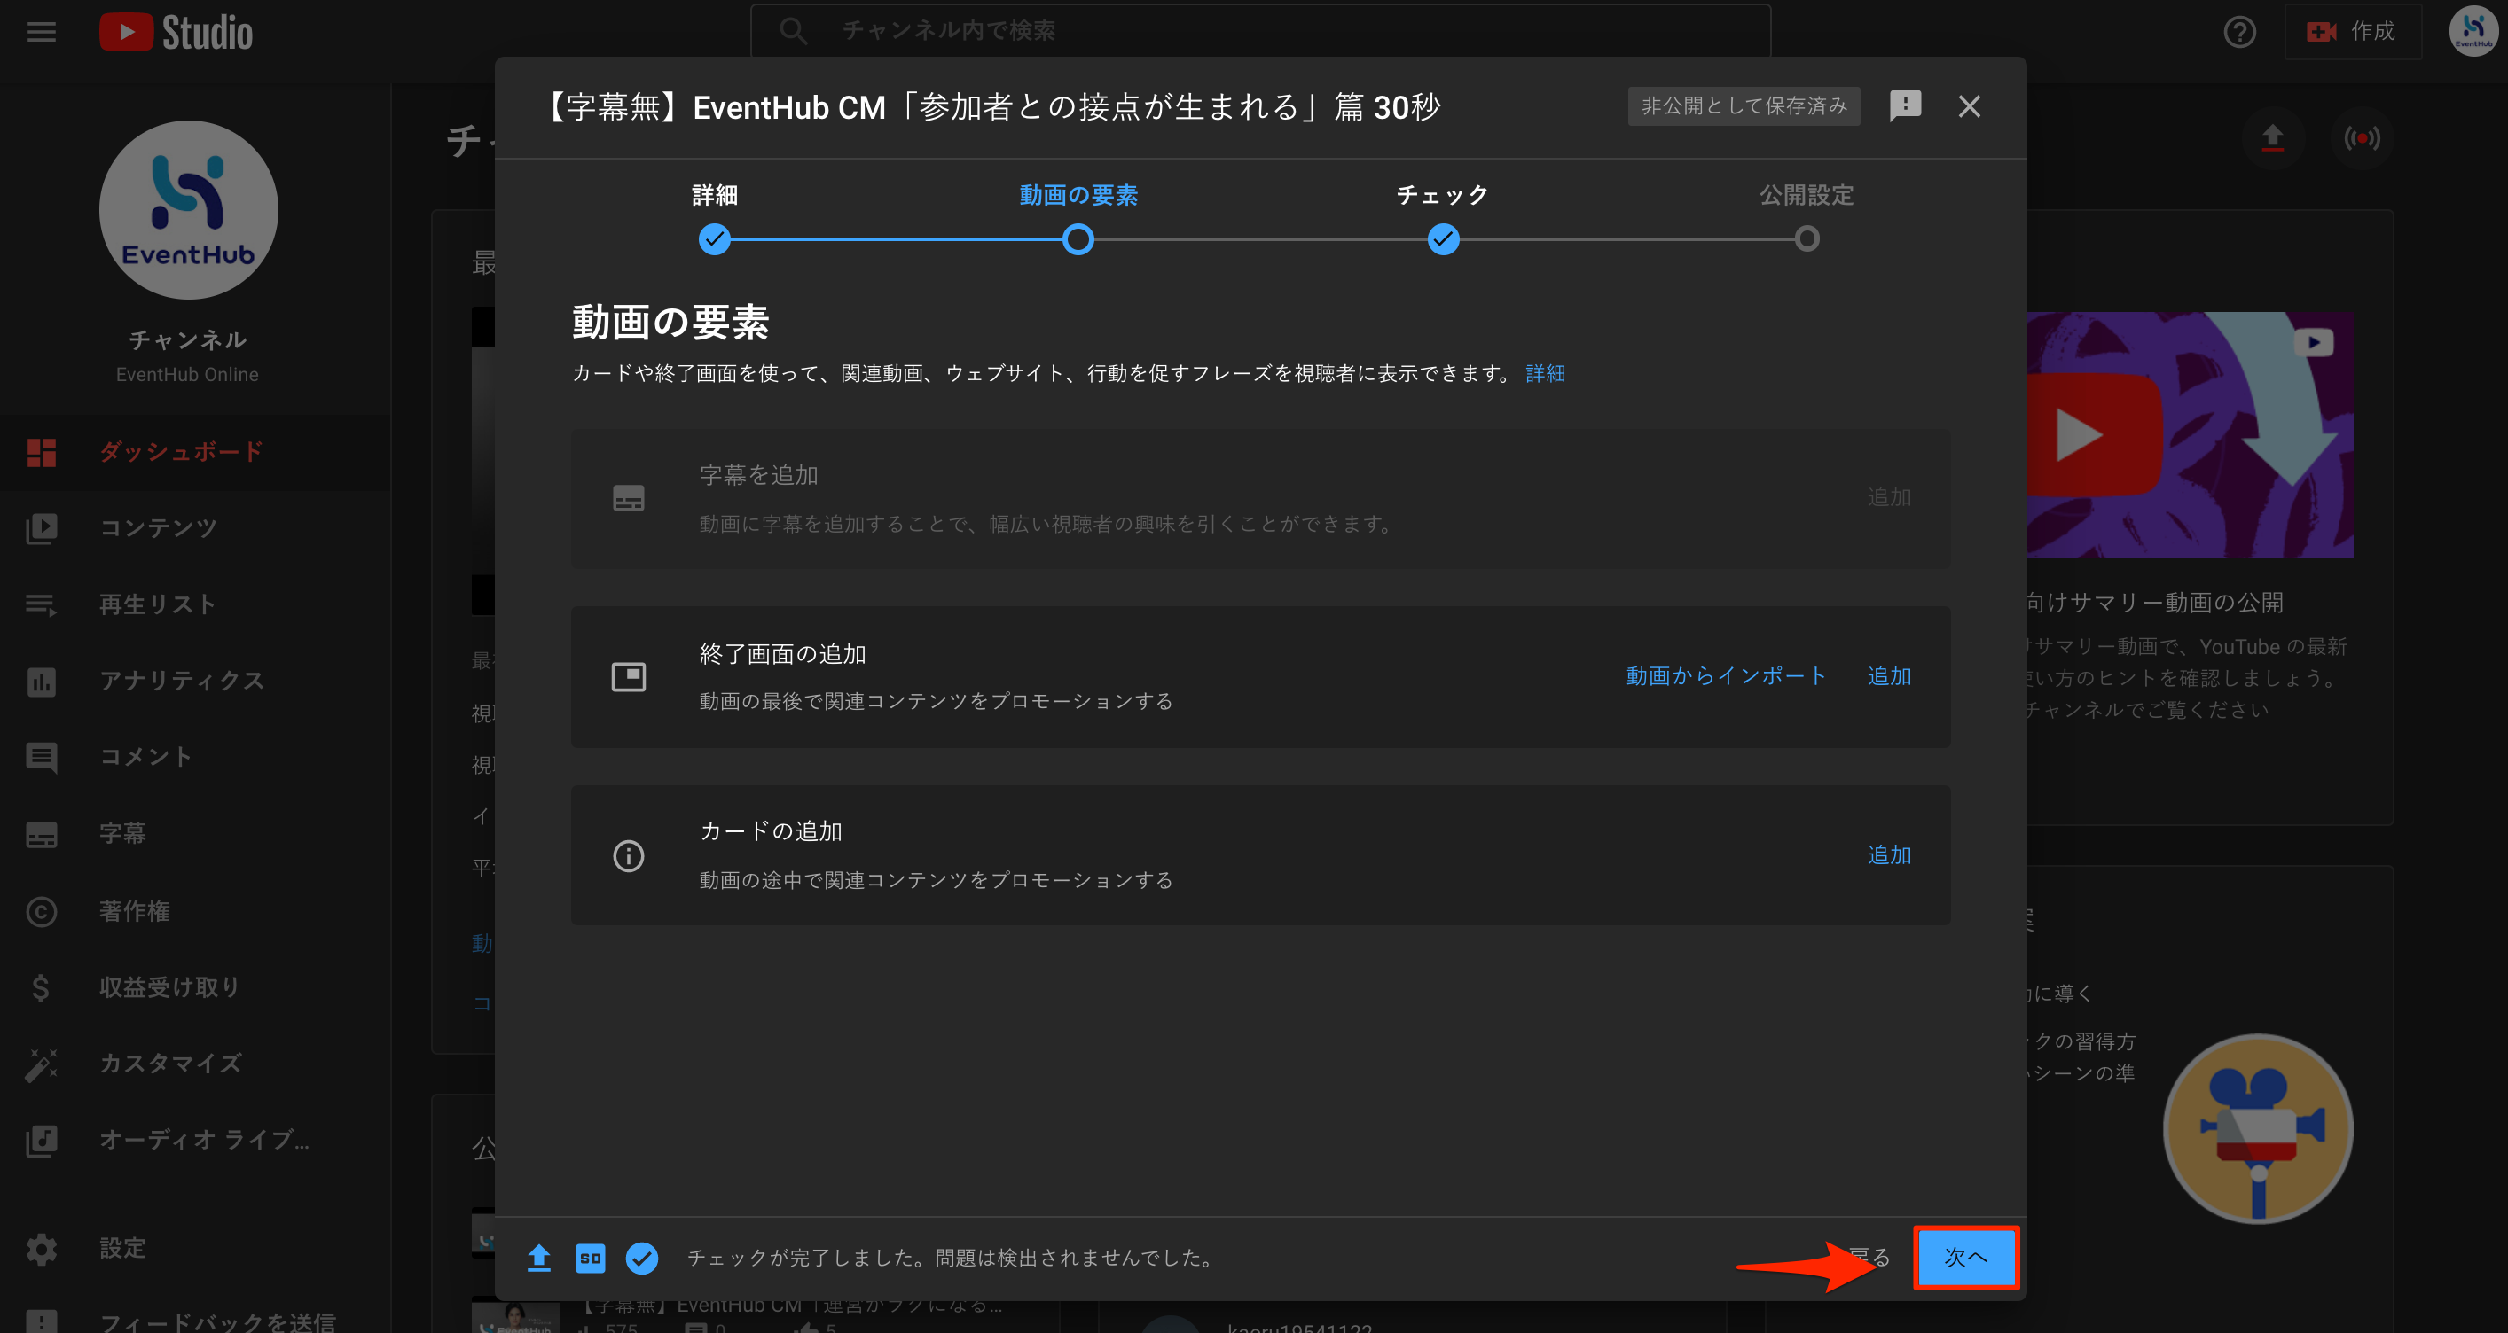
Task: Click the 詳細 learn more link
Action: click(x=1545, y=374)
